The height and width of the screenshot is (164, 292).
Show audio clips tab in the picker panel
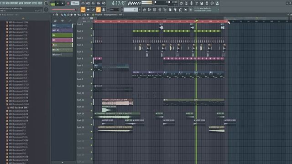click(x=63, y=20)
